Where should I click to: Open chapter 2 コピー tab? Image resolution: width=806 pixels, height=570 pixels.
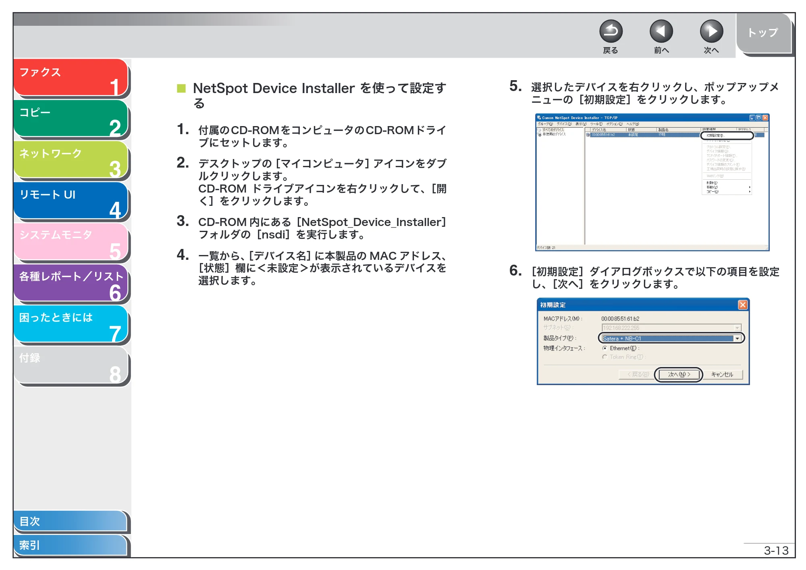tap(71, 118)
